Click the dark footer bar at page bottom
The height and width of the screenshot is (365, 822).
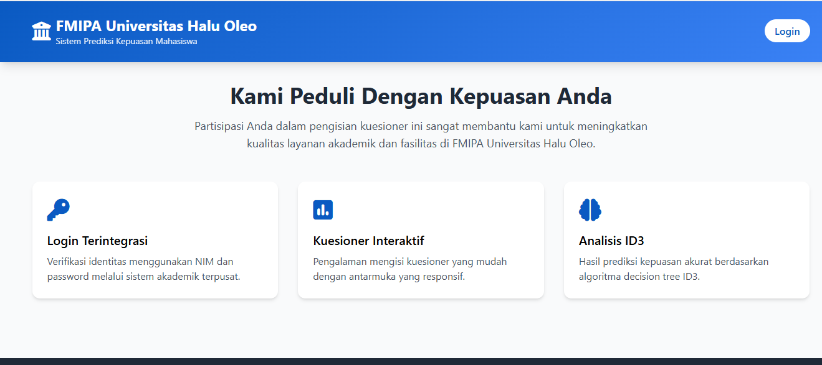411,361
